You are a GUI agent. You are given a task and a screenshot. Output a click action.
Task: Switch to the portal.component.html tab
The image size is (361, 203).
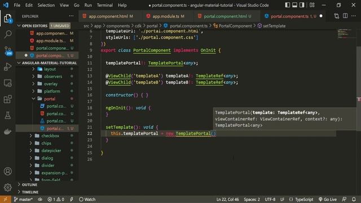pos(227,16)
